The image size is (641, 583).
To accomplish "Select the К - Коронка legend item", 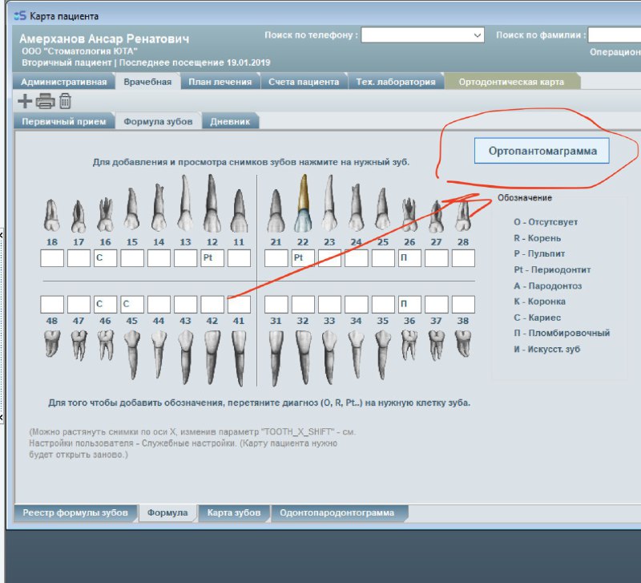I will (x=539, y=302).
